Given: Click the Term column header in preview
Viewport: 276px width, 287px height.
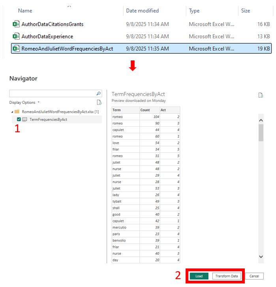Looking at the screenshot, I should [x=126, y=110].
